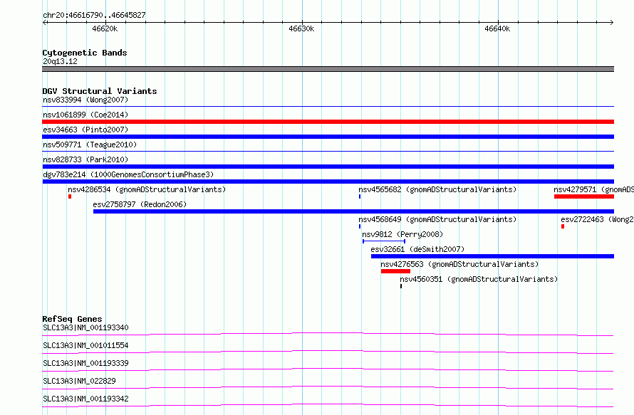Open the dgv783e214 (1000GenomesConsortiumPhase3) label

tap(128, 174)
